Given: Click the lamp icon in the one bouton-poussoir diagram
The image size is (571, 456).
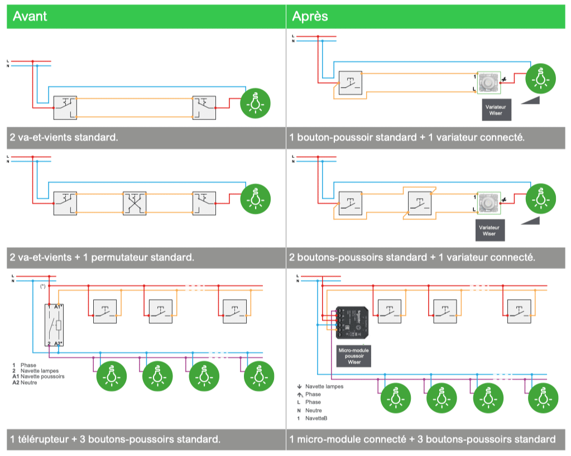Looking at the screenshot, I should pyautogui.click(x=541, y=79).
